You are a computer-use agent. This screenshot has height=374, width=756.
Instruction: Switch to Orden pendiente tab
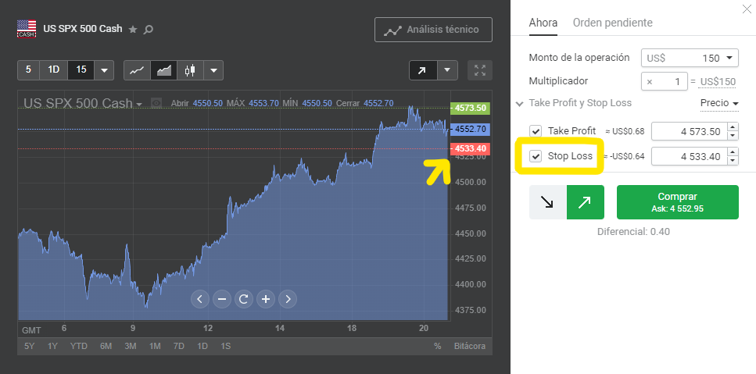point(612,23)
